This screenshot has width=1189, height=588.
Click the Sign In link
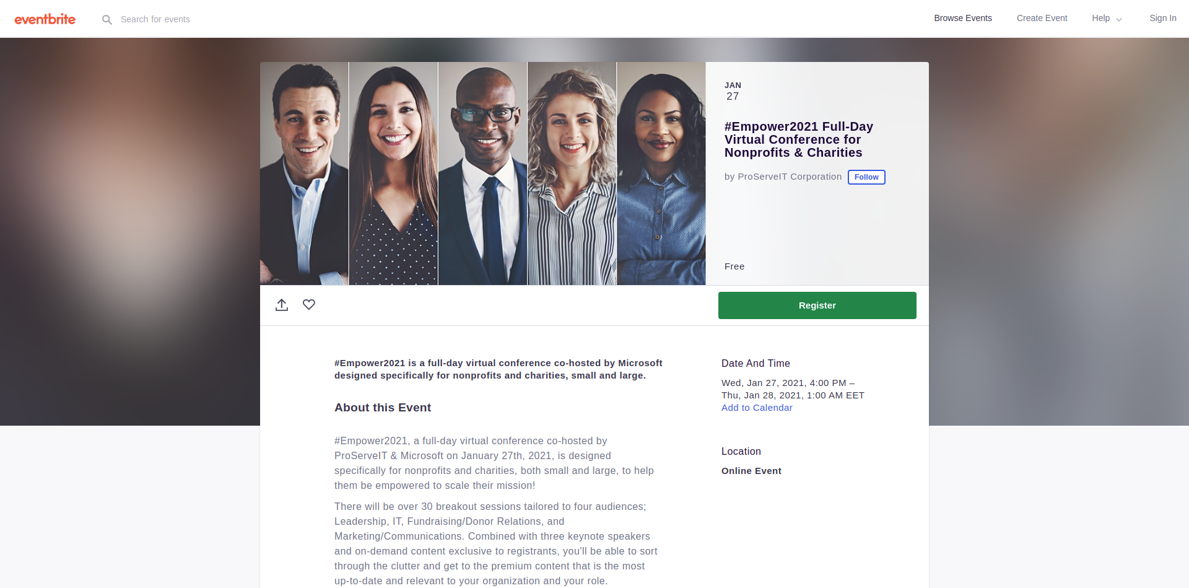click(1163, 19)
